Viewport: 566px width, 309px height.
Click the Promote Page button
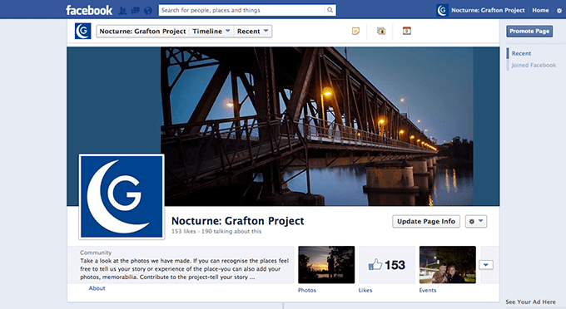529,31
